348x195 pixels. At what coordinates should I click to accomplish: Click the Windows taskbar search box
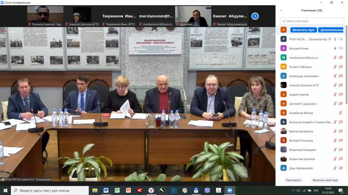[50, 190]
